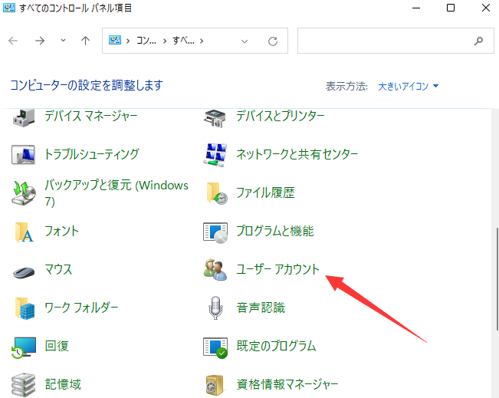The image size is (499, 398).
Task: Click the window title bar icon
Action: tap(9, 8)
